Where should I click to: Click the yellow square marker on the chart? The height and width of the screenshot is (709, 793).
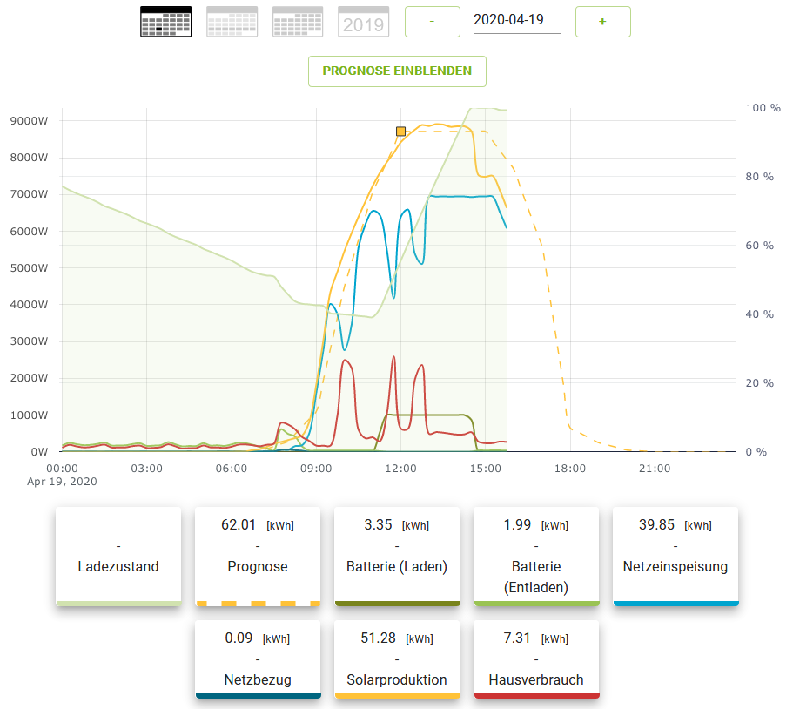coord(400,132)
